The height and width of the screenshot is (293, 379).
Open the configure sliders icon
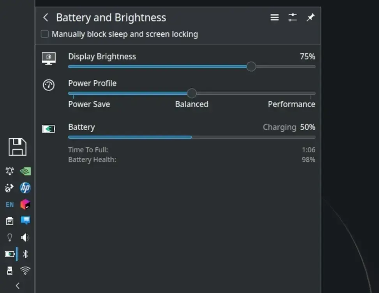[x=293, y=18]
